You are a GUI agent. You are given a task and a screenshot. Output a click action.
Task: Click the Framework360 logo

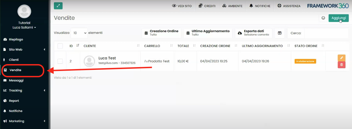point(328,6)
